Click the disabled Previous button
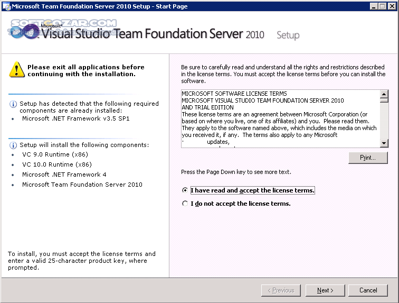The image size is (399, 303). [x=281, y=290]
